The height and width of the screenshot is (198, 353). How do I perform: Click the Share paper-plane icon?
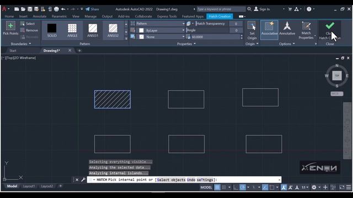pyautogui.click(x=88, y=9)
